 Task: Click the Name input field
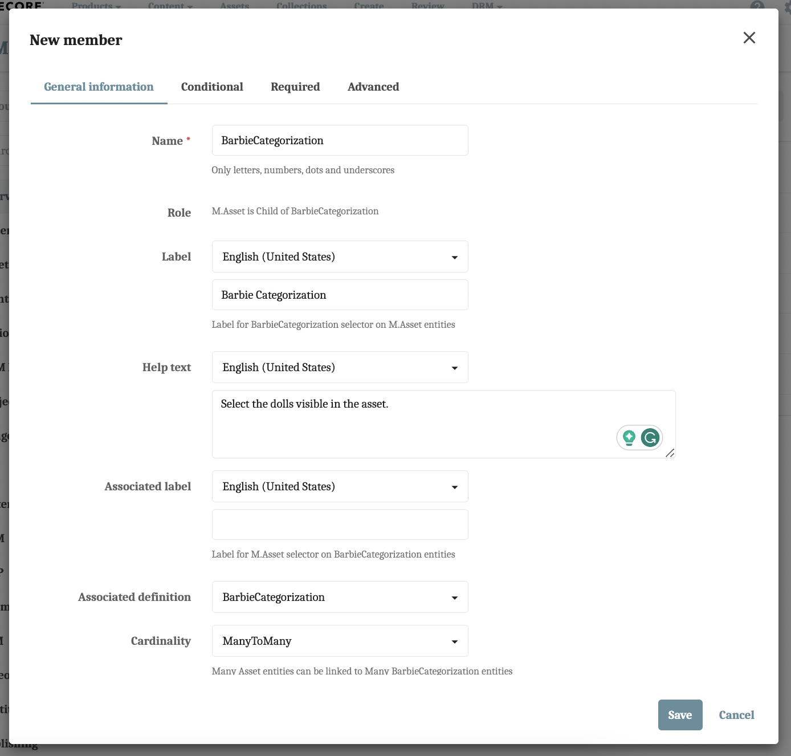tap(340, 140)
